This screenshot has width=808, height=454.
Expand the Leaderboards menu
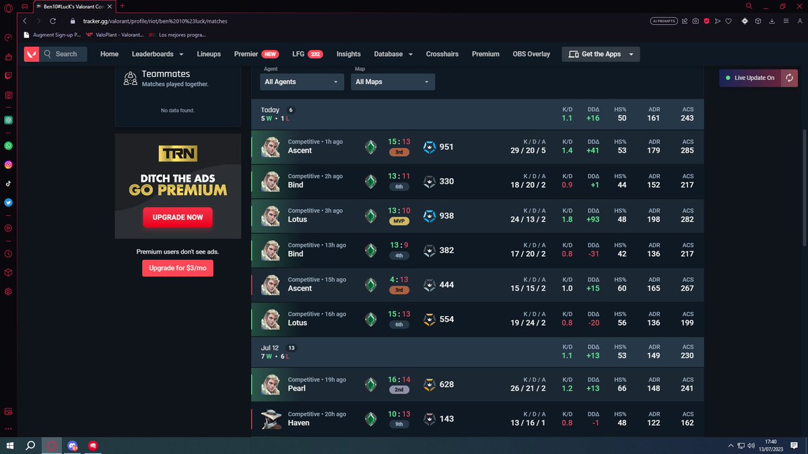(x=159, y=54)
